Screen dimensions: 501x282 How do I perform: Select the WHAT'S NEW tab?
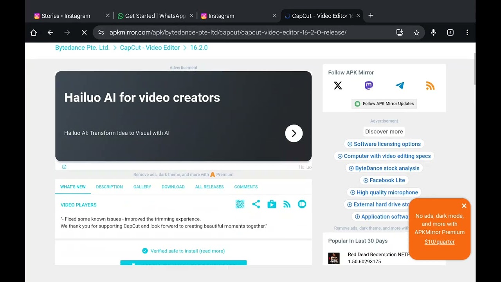point(73,187)
